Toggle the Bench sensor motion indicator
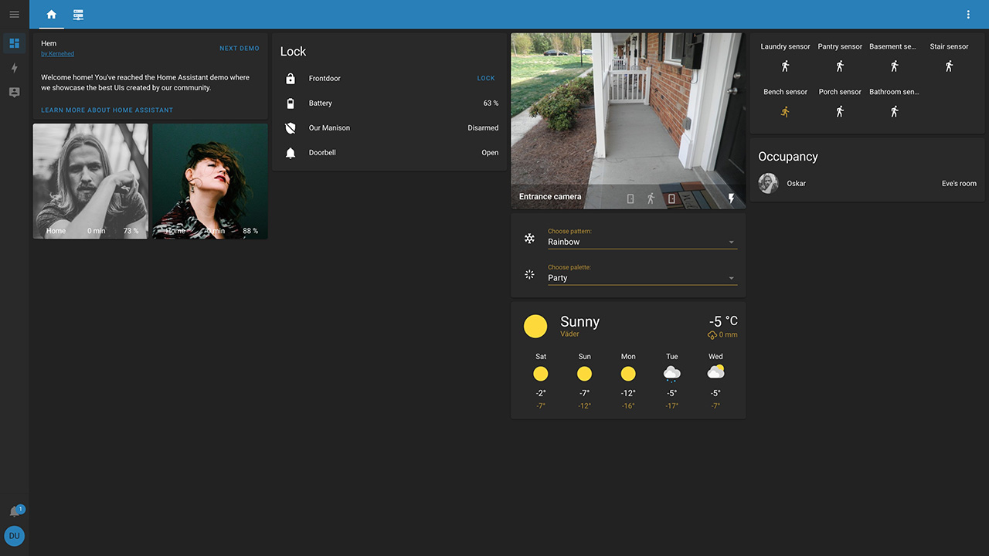989x556 pixels. coord(785,111)
